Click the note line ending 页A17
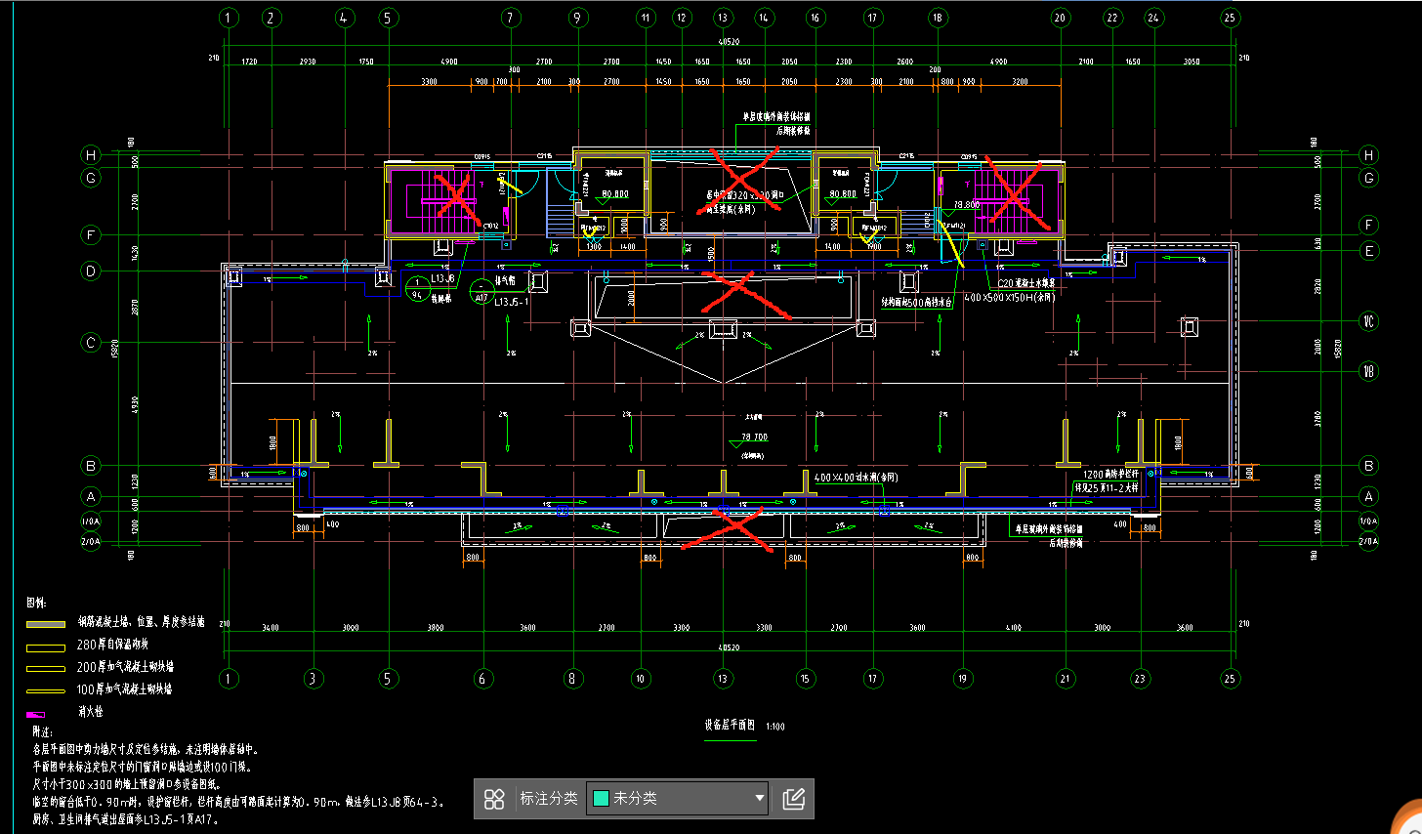 point(126,819)
